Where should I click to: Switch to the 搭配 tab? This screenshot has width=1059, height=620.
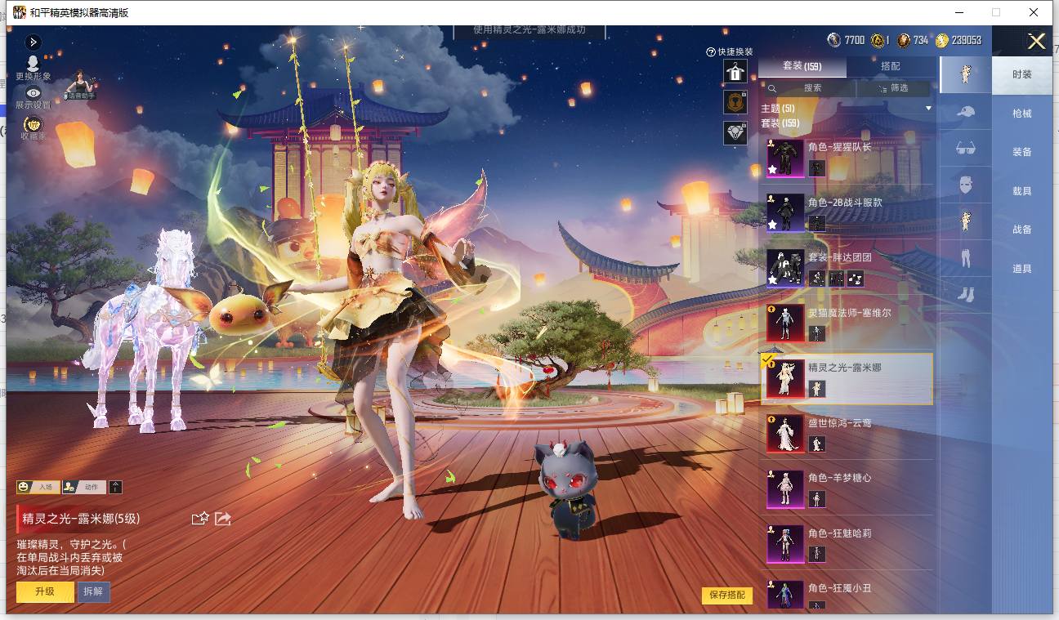pyautogui.click(x=891, y=66)
